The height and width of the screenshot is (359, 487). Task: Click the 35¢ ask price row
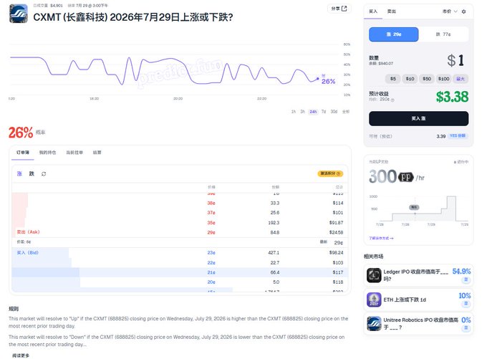tap(180, 223)
